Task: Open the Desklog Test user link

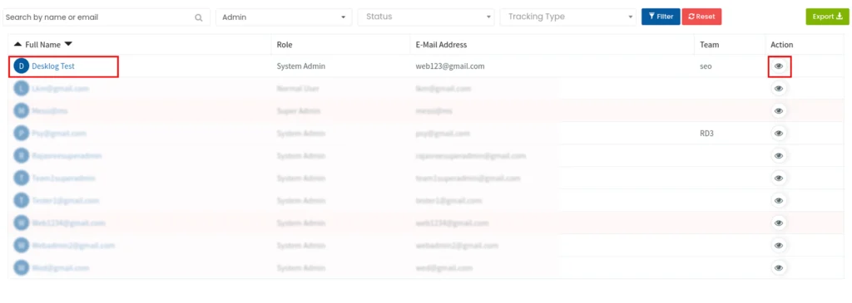Action: 53,66
